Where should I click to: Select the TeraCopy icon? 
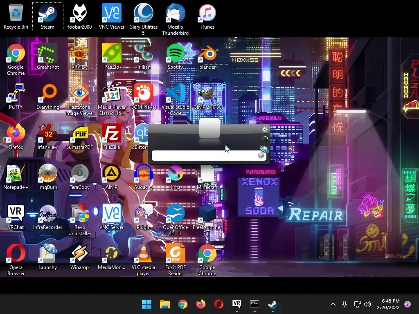coord(80,177)
